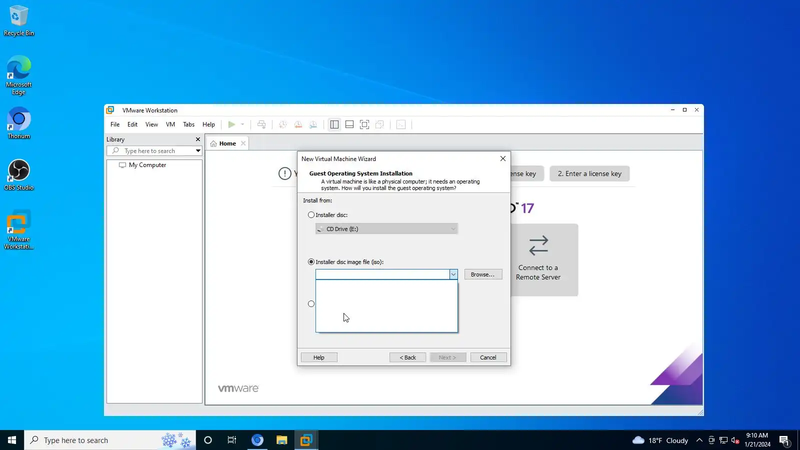Show hidden system tray icons
Screen dimensions: 800x450
[699, 440]
